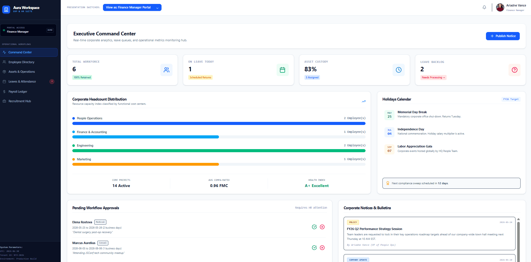Click the Requires HR attention label

pyautogui.click(x=311, y=208)
